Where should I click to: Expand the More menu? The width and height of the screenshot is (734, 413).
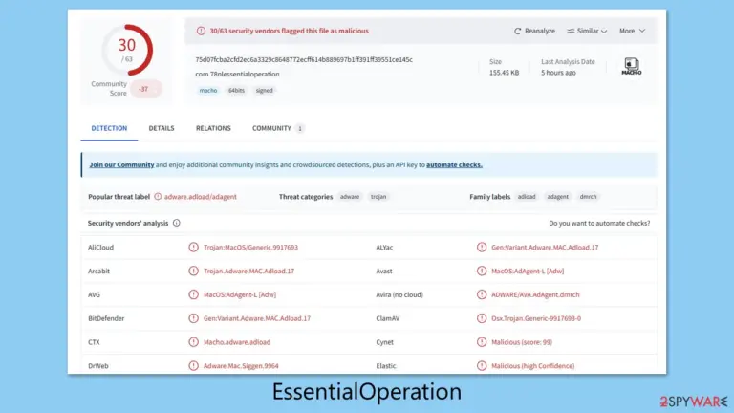point(632,31)
